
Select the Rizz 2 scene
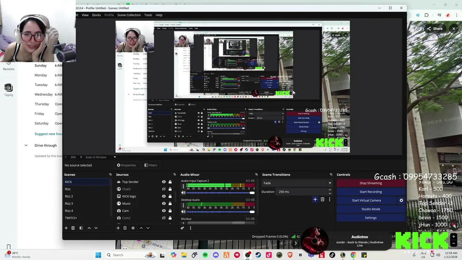tap(87, 196)
